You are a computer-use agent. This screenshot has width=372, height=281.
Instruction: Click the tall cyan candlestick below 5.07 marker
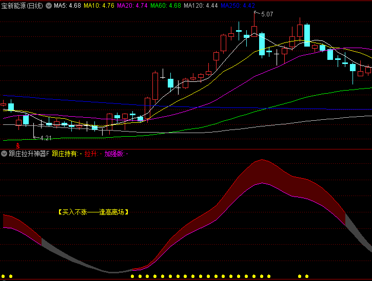click(262, 45)
